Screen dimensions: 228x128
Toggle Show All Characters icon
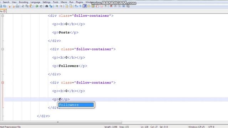tap(81, 6)
